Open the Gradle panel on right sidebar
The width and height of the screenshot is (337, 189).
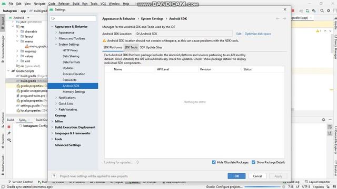(x=335, y=24)
